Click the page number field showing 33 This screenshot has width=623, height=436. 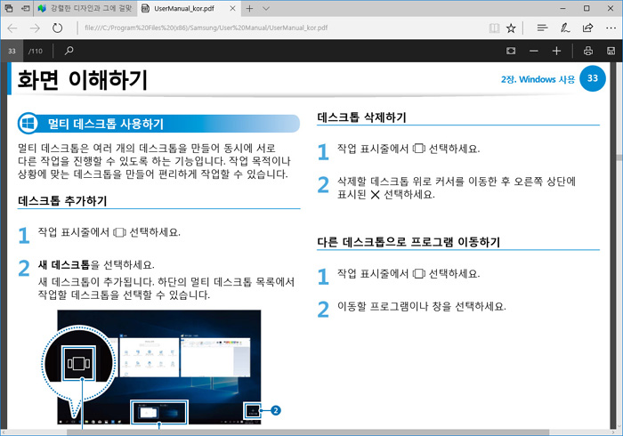12,51
